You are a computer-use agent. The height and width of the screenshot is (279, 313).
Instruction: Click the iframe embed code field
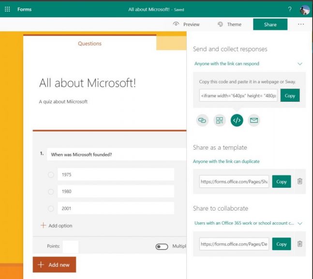click(238, 95)
